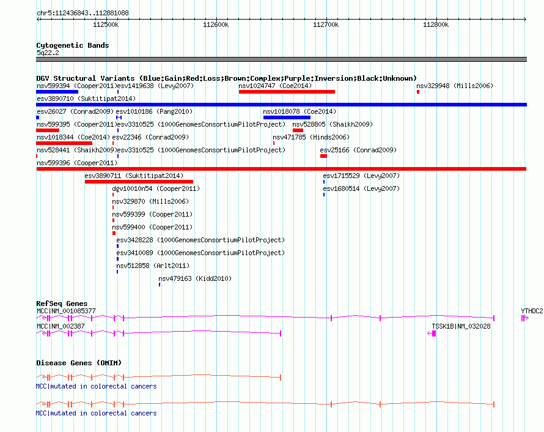Screen dimensions: 544x432
Task: Click nsv599399 (Cooper2011) variant label
Action: pyautogui.click(x=152, y=214)
